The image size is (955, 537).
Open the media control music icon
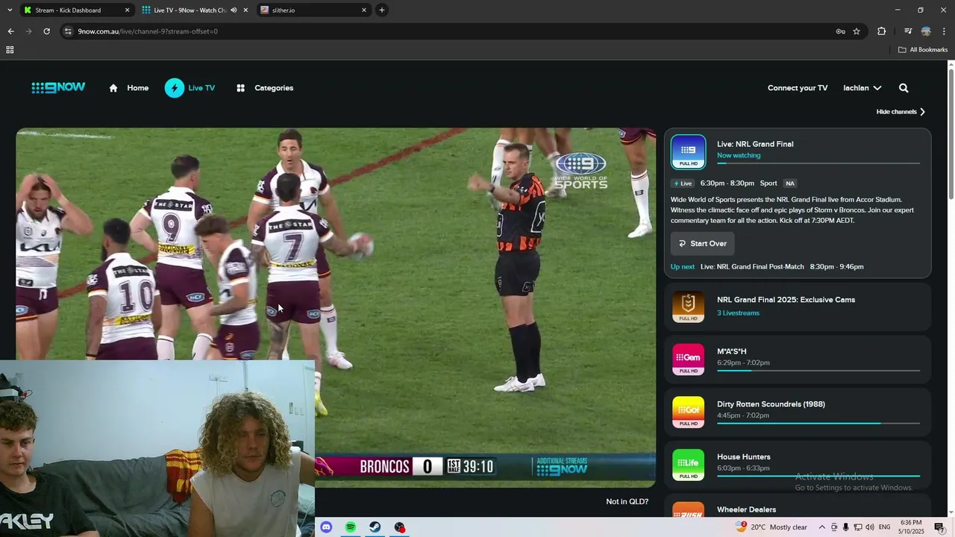click(x=908, y=31)
